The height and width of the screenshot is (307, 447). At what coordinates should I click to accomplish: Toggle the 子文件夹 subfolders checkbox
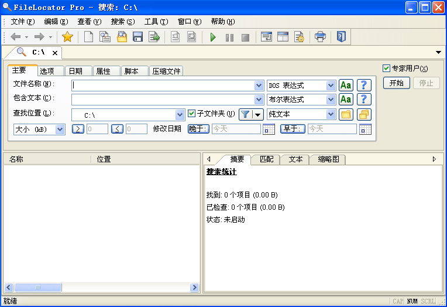pyautogui.click(x=191, y=114)
